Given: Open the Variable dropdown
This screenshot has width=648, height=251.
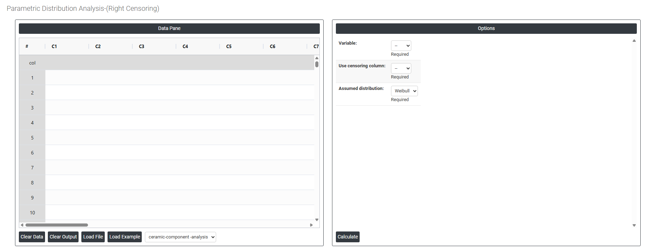Looking at the screenshot, I should click(401, 46).
